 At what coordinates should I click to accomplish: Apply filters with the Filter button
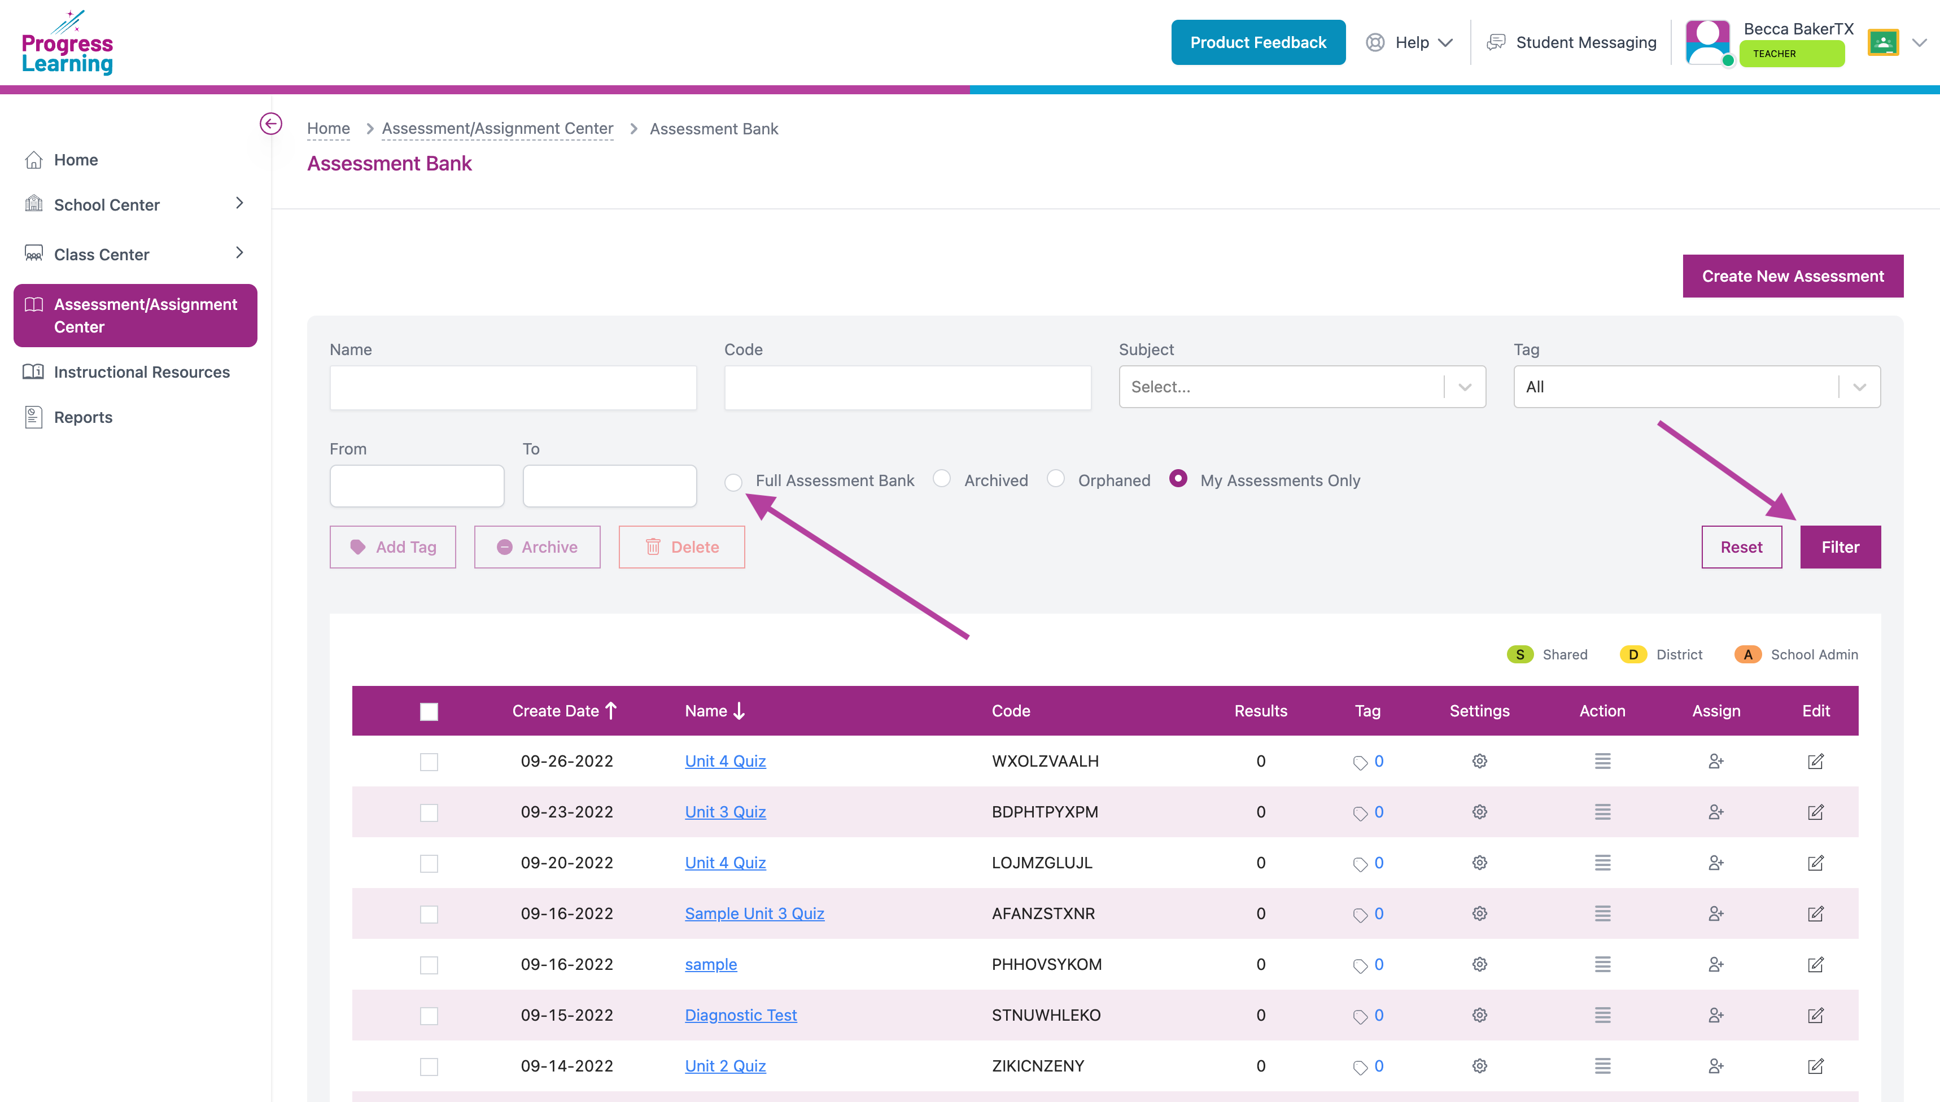point(1840,546)
